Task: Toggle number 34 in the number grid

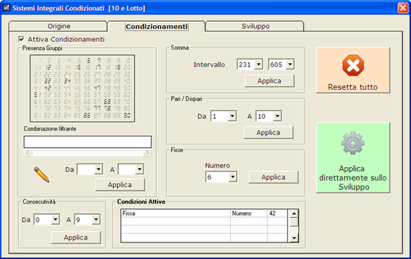Action: click(x=67, y=81)
